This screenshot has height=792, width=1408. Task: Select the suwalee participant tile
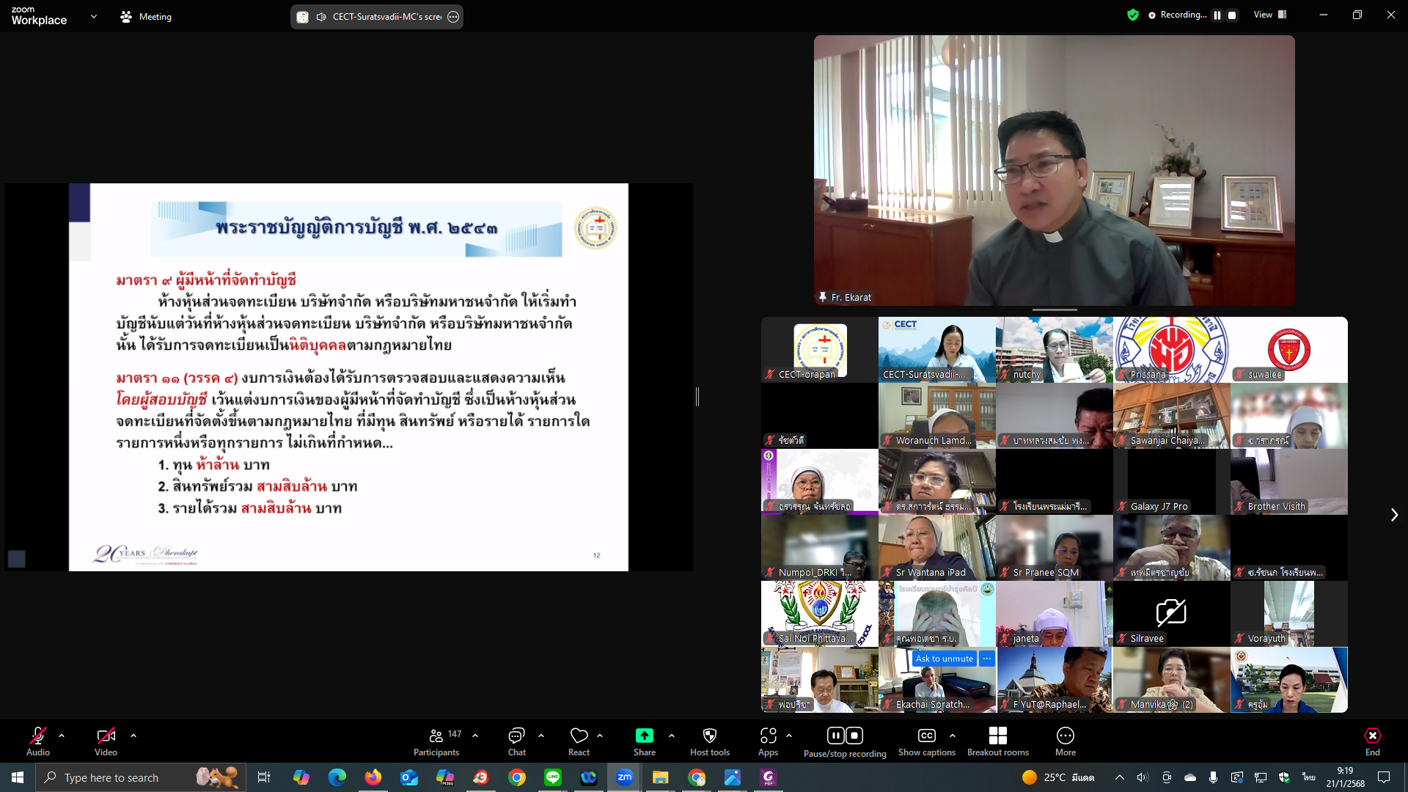(1289, 350)
